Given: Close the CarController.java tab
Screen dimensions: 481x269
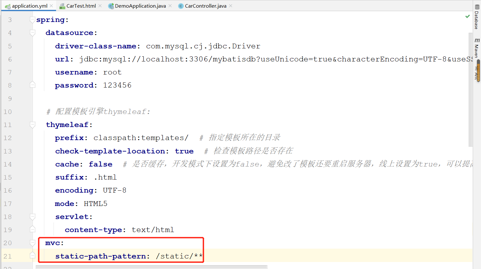Looking at the screenshot, I should click(x=231, y=6).
